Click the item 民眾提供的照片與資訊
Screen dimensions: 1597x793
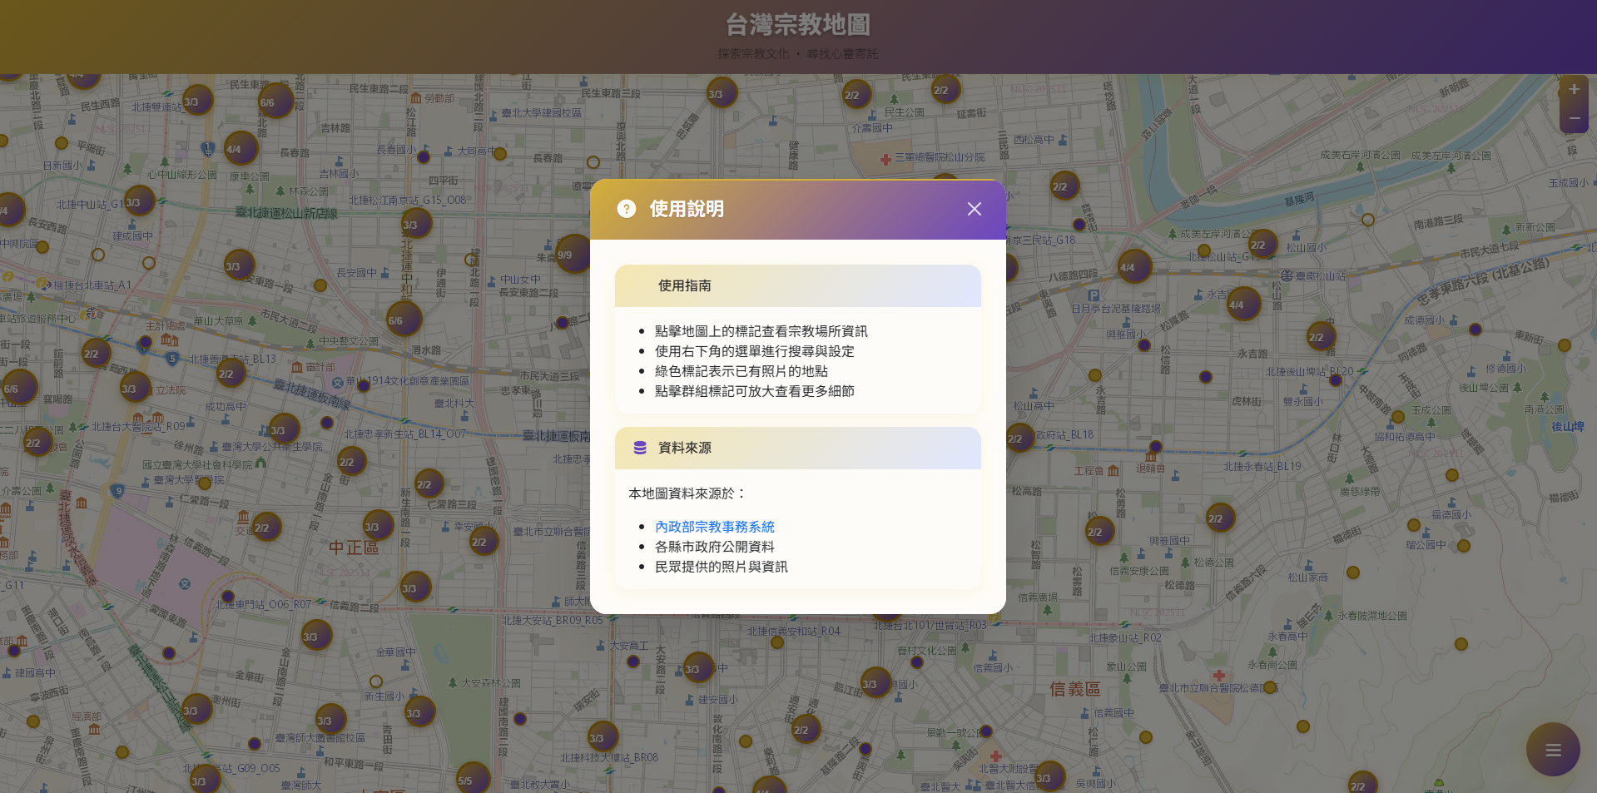coord(722,567)
